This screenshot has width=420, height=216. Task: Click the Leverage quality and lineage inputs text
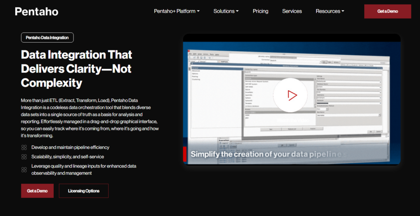84,169
